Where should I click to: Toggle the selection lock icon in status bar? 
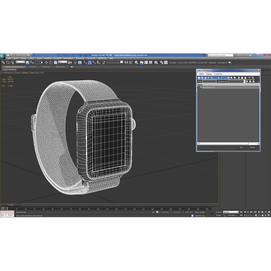(153, 212)
